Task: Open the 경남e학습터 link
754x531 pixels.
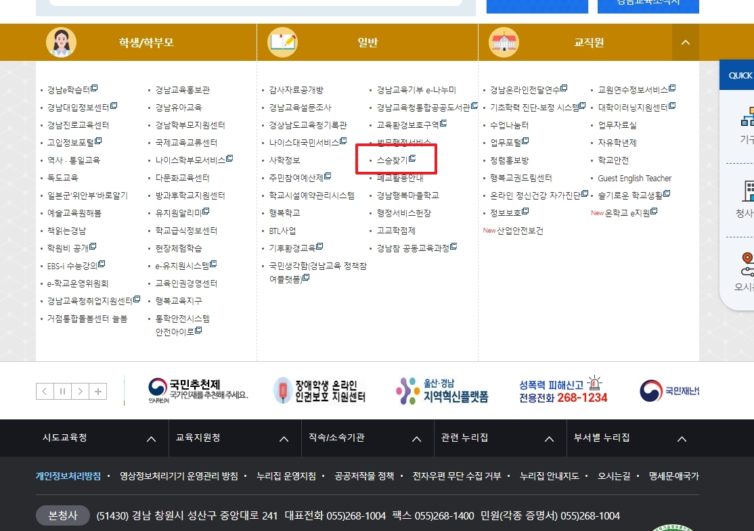Action: (x=72, y=90)
